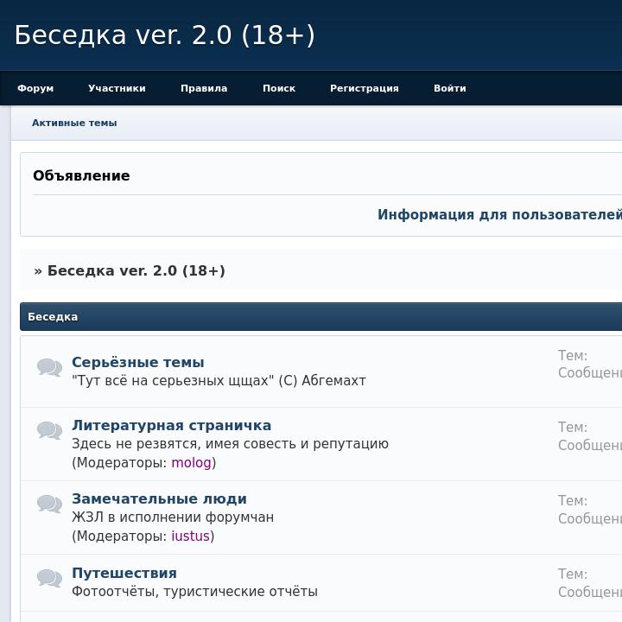The image size is (622, 622).
Task: Click the text ЖЗЛ в исполнении форумчан
Action: pyautogui.click(x=173, y=517)
